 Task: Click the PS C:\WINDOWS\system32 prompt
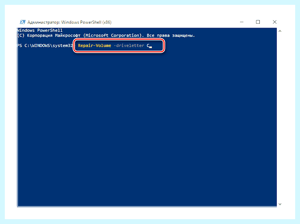45,46
